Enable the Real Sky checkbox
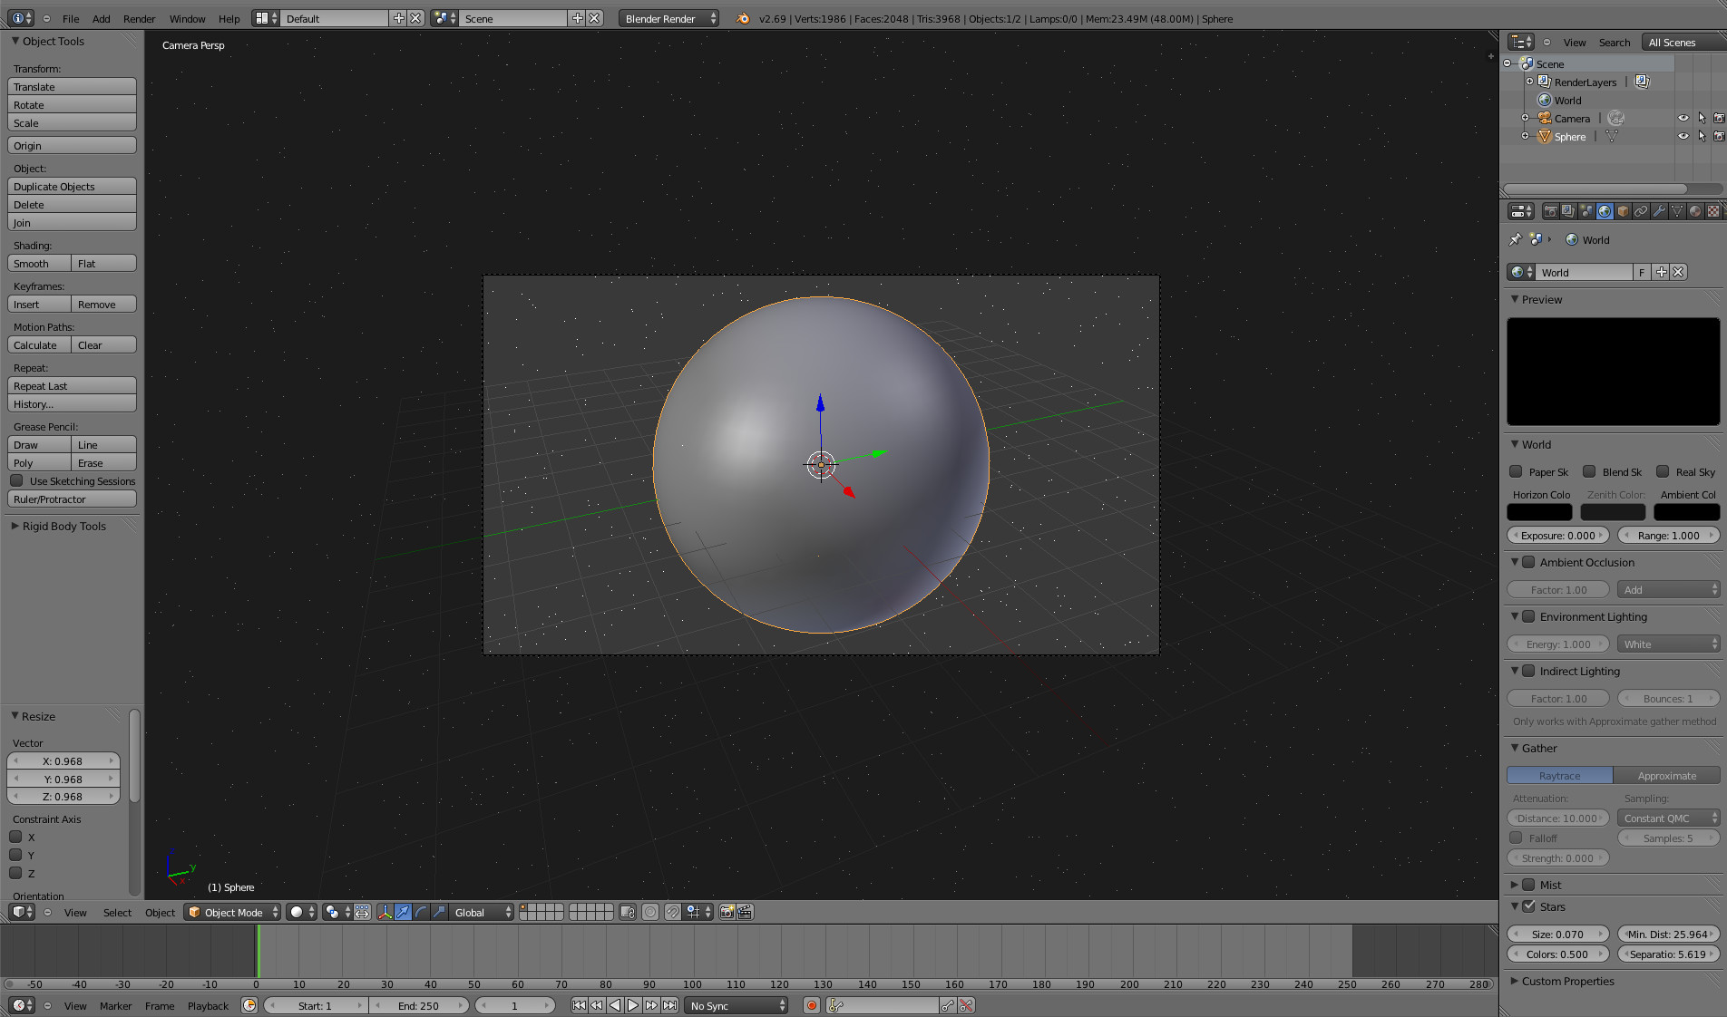The height and width of the screenshot is (1017, 1727). click(1663, 471)
